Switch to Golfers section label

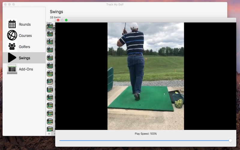24,47
